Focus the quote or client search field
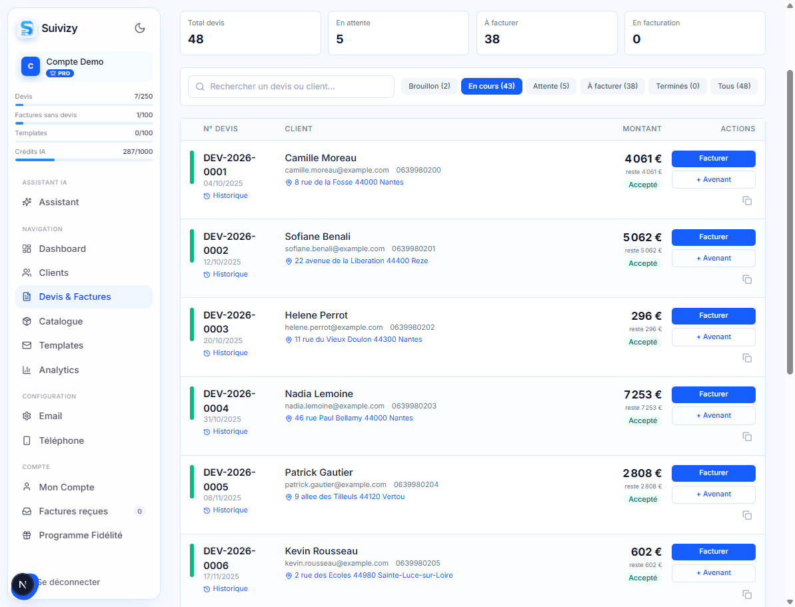Viewport: 795px width, 607px height. coord(291,87)
